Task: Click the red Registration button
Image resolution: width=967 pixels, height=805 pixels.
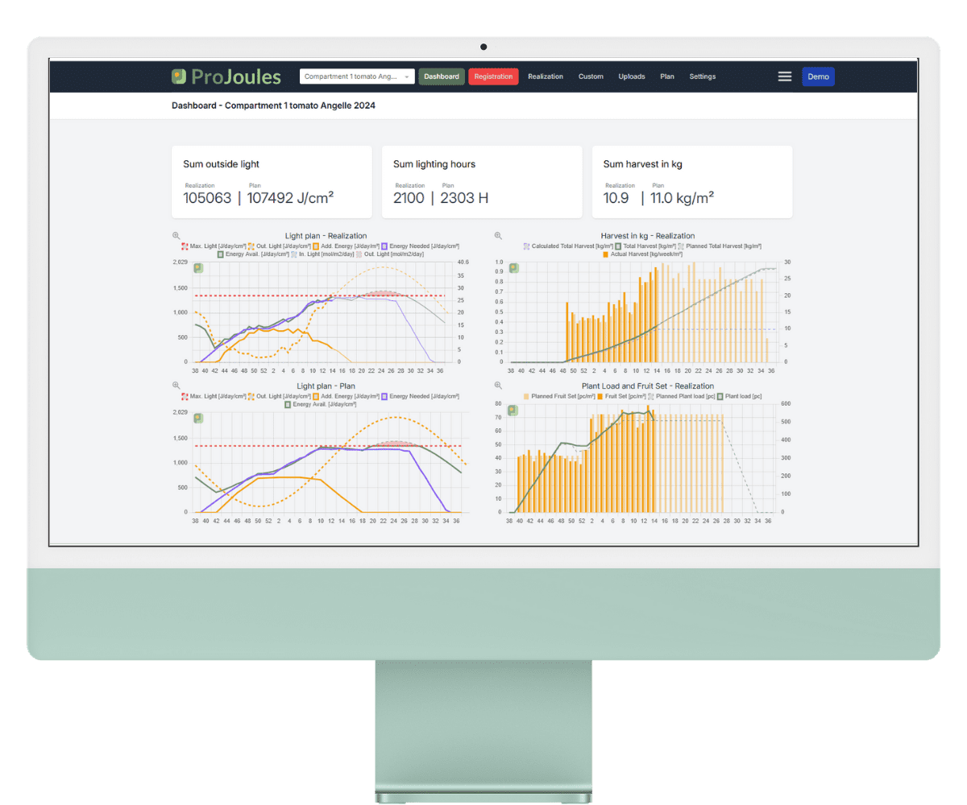Action: (x=493, y=76)
